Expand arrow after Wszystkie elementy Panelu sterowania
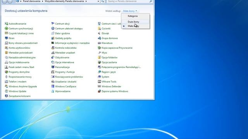The height and width of the screenshot is (139, 248). pos(86,1)
